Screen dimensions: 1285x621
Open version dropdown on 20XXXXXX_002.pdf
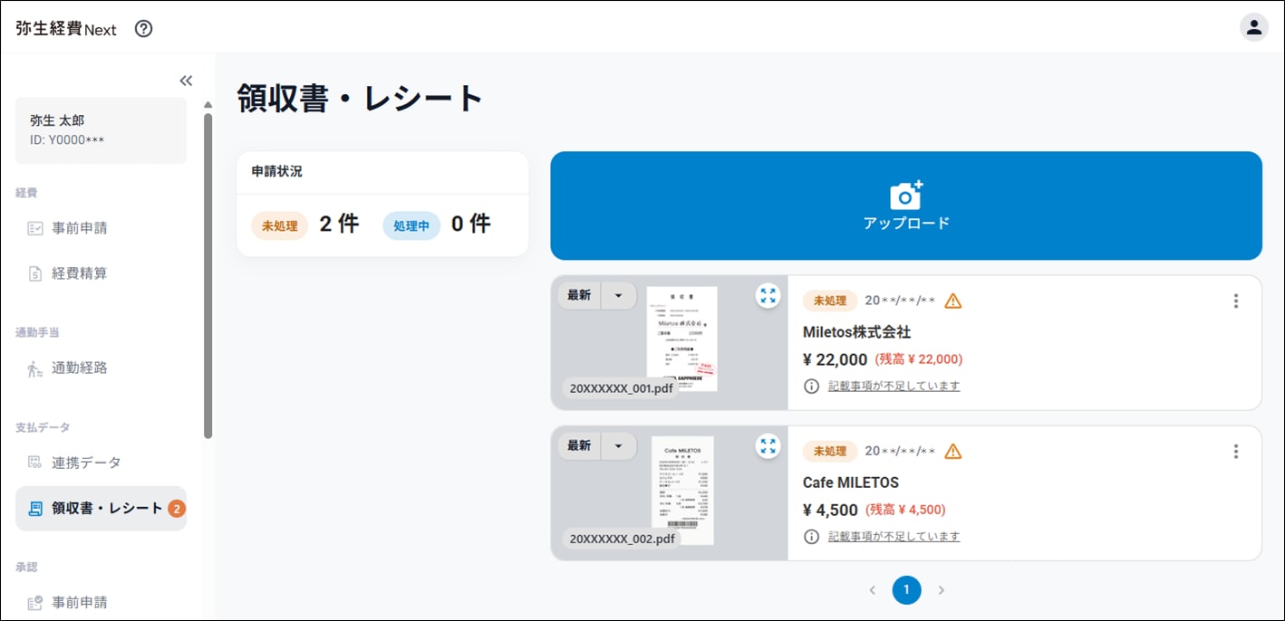click(619, 445)
